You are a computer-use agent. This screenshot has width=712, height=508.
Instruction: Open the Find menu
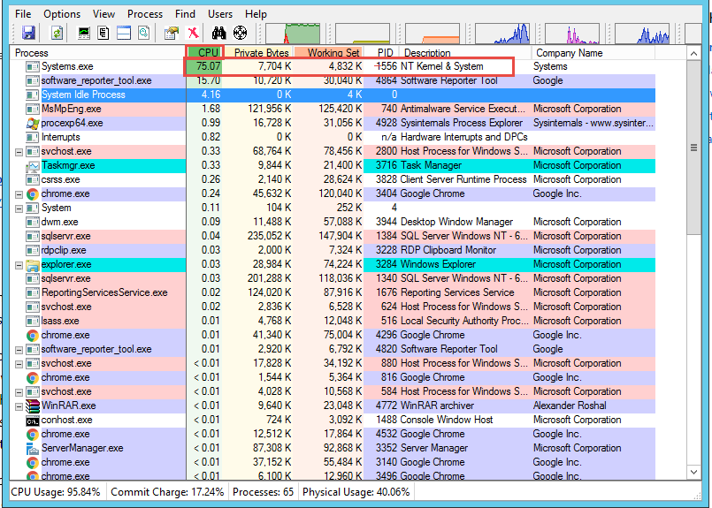(185, 14)
